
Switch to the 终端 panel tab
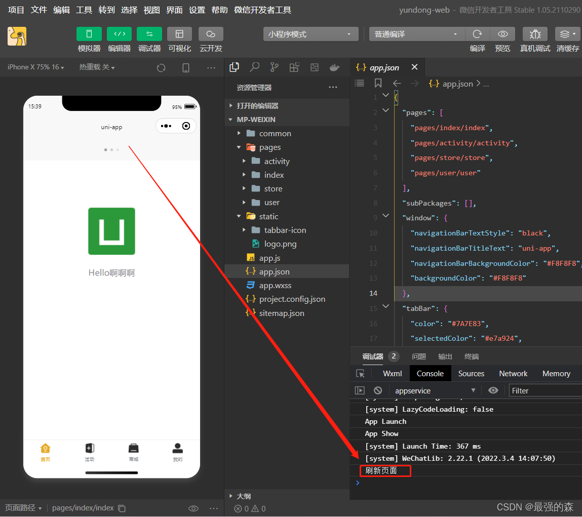(472, 356)
